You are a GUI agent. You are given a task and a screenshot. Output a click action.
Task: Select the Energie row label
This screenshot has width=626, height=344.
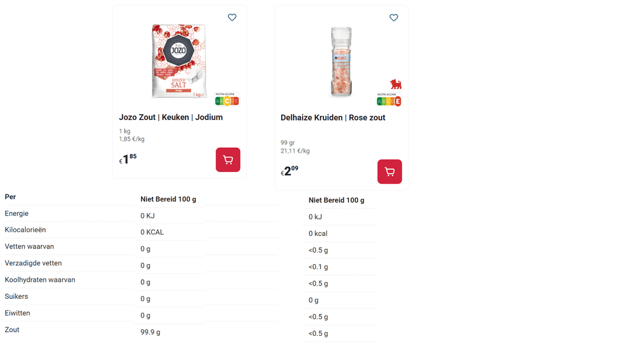pos(17,214)
